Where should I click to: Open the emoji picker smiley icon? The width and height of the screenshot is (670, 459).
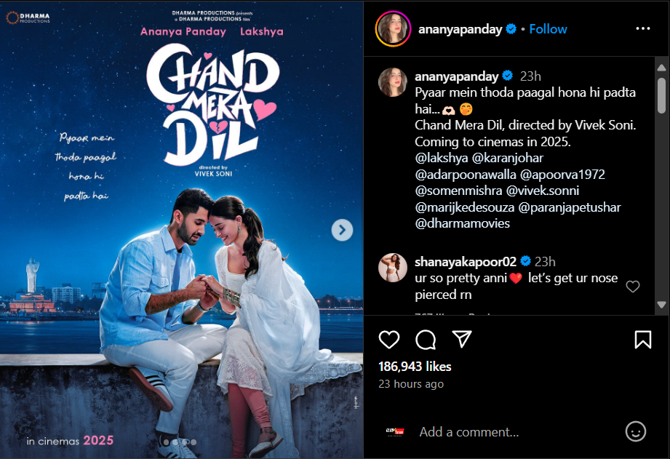coord(636,431)
